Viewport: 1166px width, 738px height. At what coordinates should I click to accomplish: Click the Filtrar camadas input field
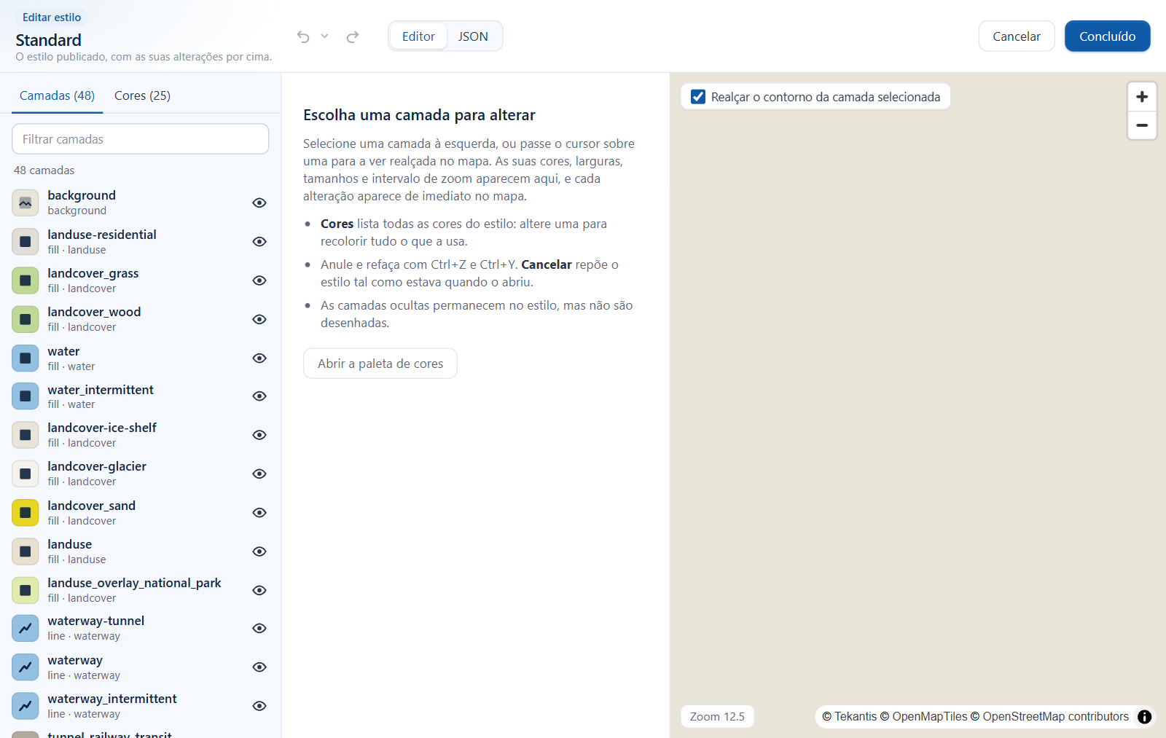coord(141,139)
